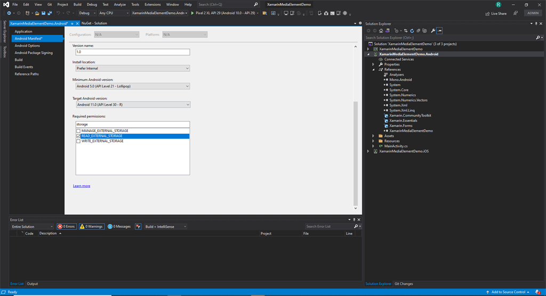Screen dimensions: 546x296
Task: Click the Solution Explorer Home icon
Action: click(381, 30)
